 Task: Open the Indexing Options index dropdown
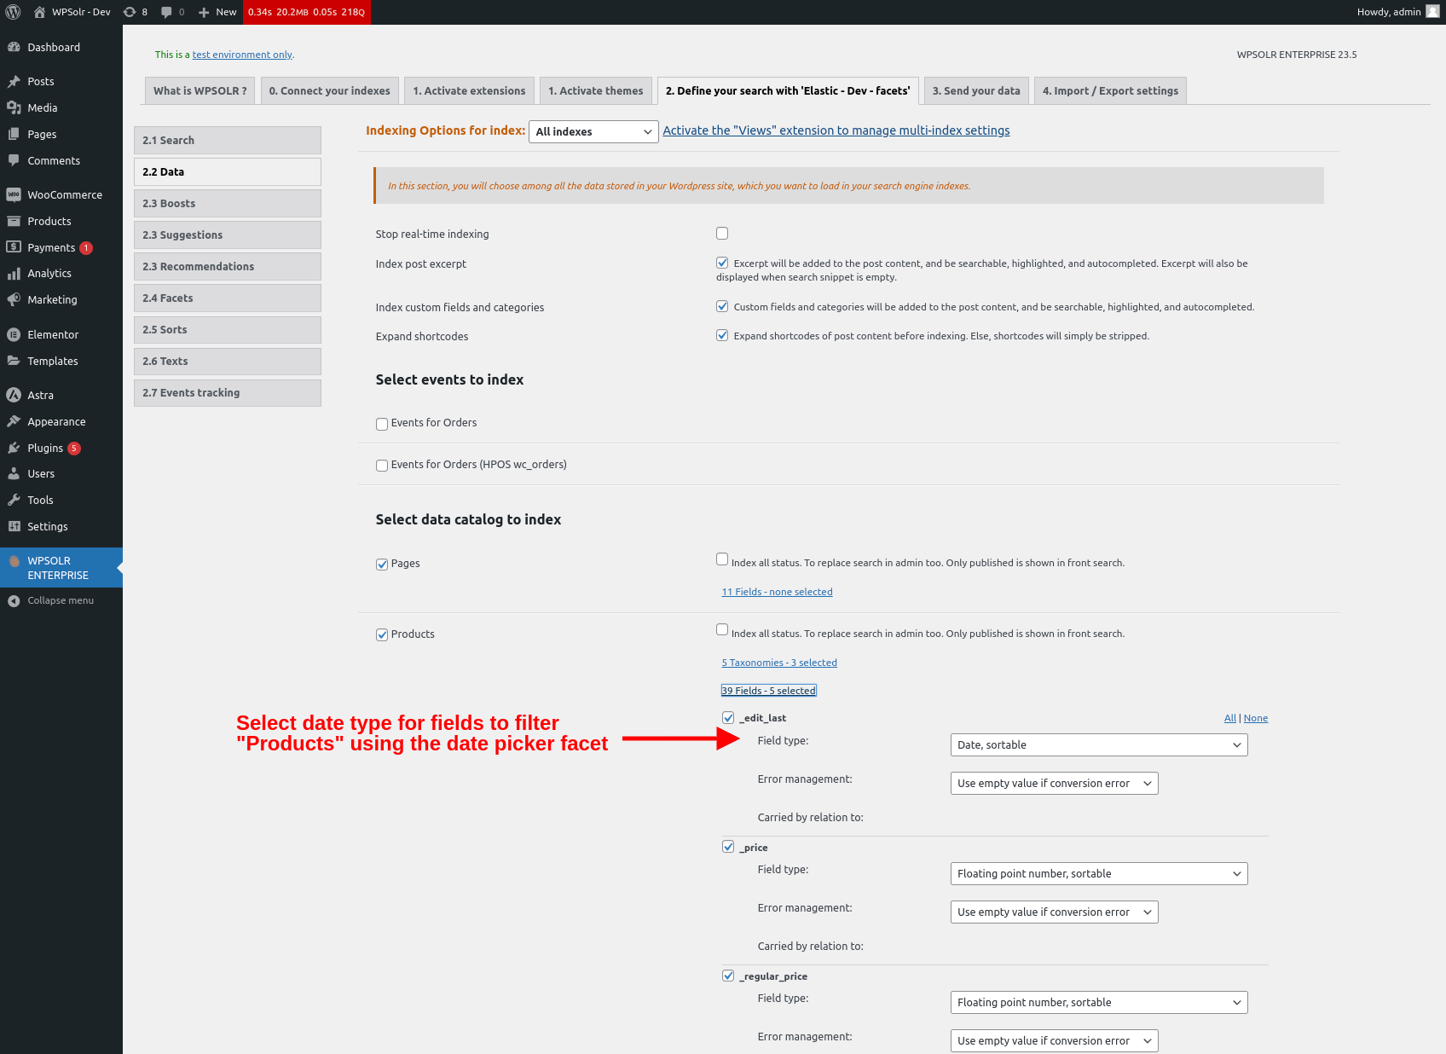[x=593, y=131]
